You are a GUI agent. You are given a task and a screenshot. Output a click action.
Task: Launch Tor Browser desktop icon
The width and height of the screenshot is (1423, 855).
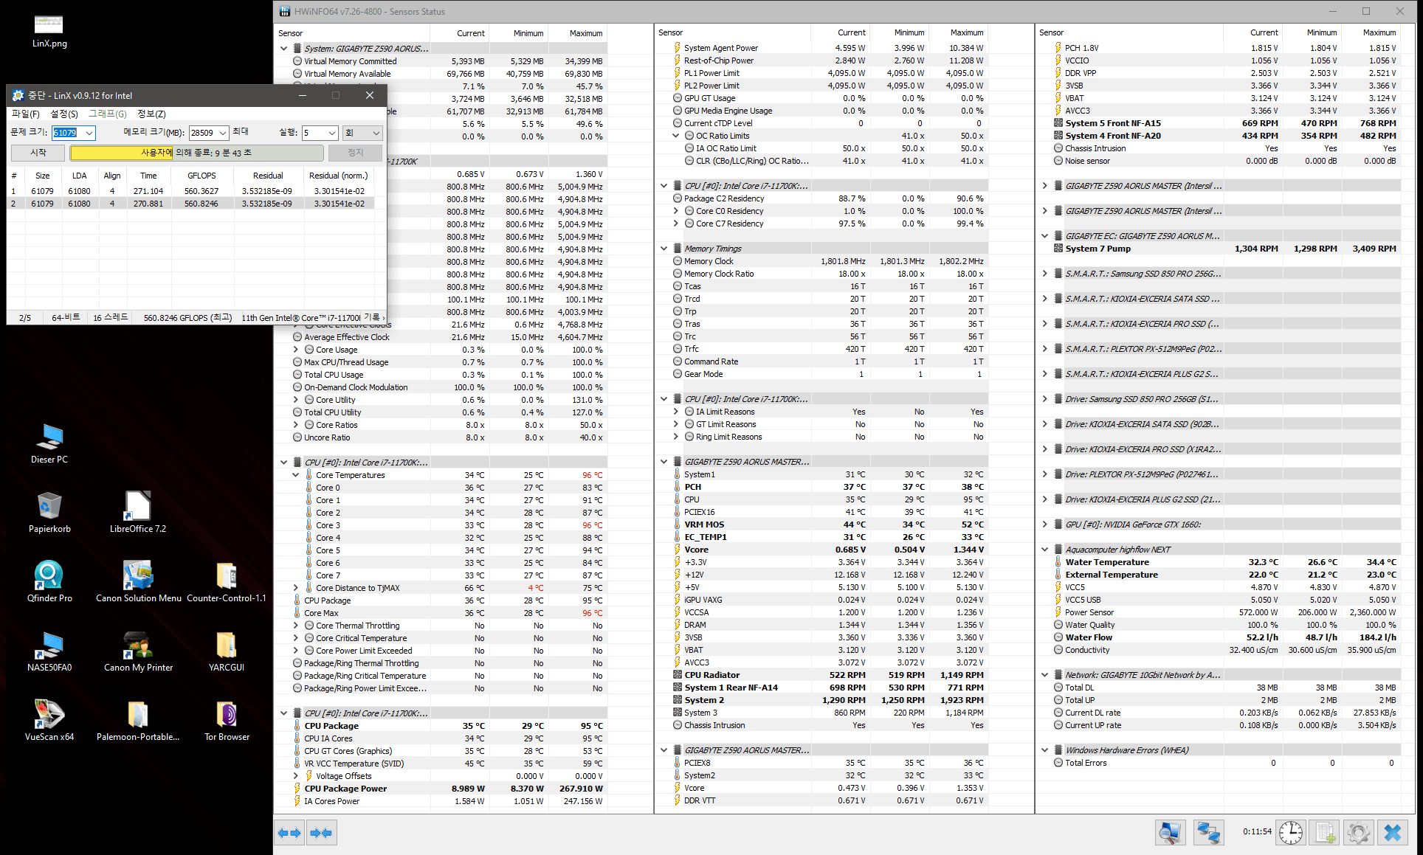pos(227,721)
